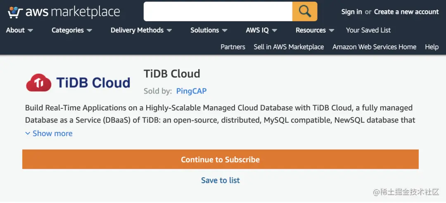446x203 pixels.
Task: Open the PingCAP seller link
Action: coord(191,91)
